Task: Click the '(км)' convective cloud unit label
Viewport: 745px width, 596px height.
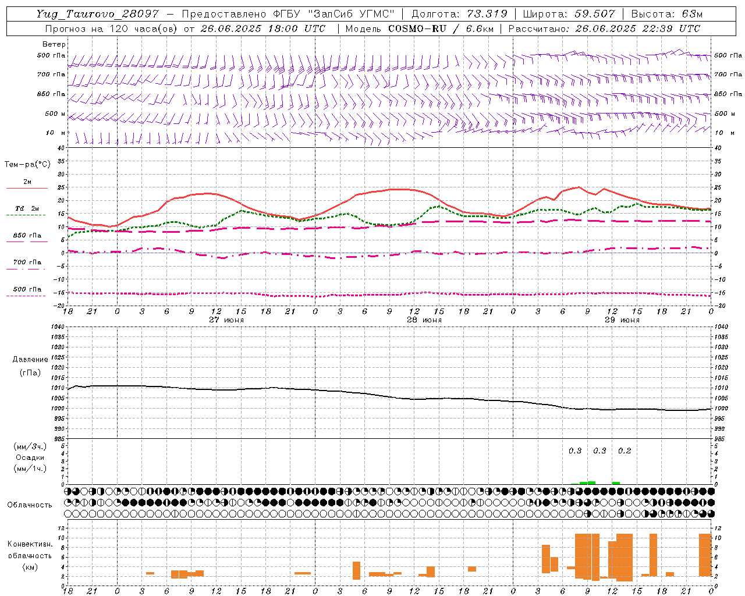Action: [x=30, y=566]
